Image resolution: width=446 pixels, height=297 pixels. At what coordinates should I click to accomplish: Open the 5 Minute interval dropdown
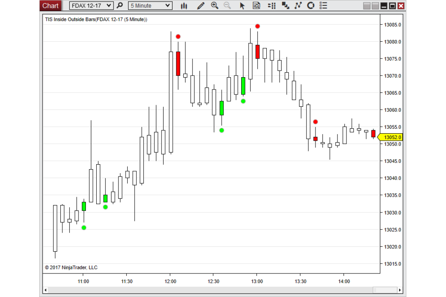tap(150, 6)
